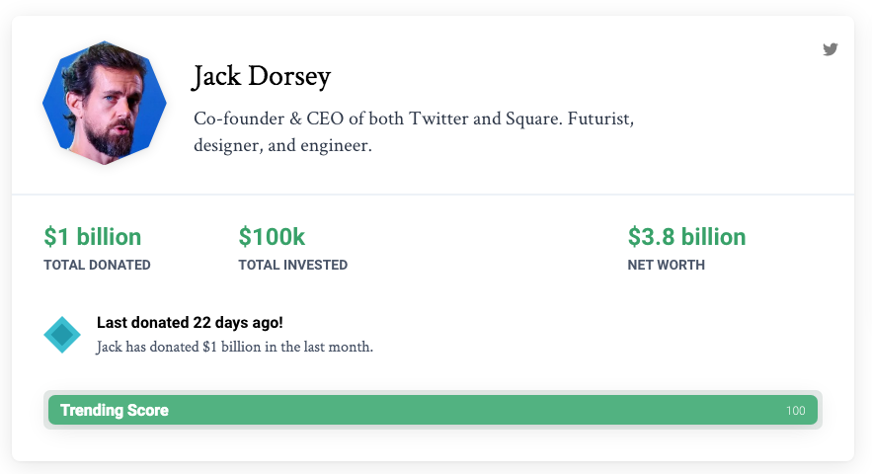Click 'Last donated 22 days ago!' headline
This screenshot has height=474, width=872.
click(190, 323)
